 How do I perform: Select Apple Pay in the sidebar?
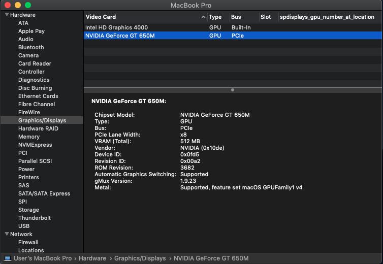tap(31, 31)
